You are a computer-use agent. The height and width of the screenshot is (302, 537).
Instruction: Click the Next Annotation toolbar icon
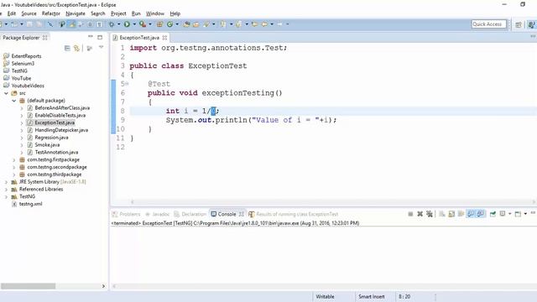pos(223,24)
